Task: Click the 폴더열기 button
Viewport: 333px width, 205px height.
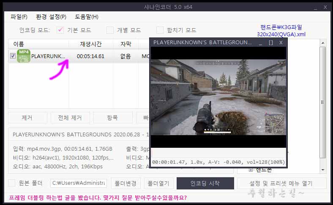Action: click(x=158, y=183)
